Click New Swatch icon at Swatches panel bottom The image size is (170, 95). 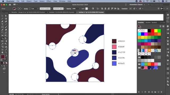pos(158,92)
